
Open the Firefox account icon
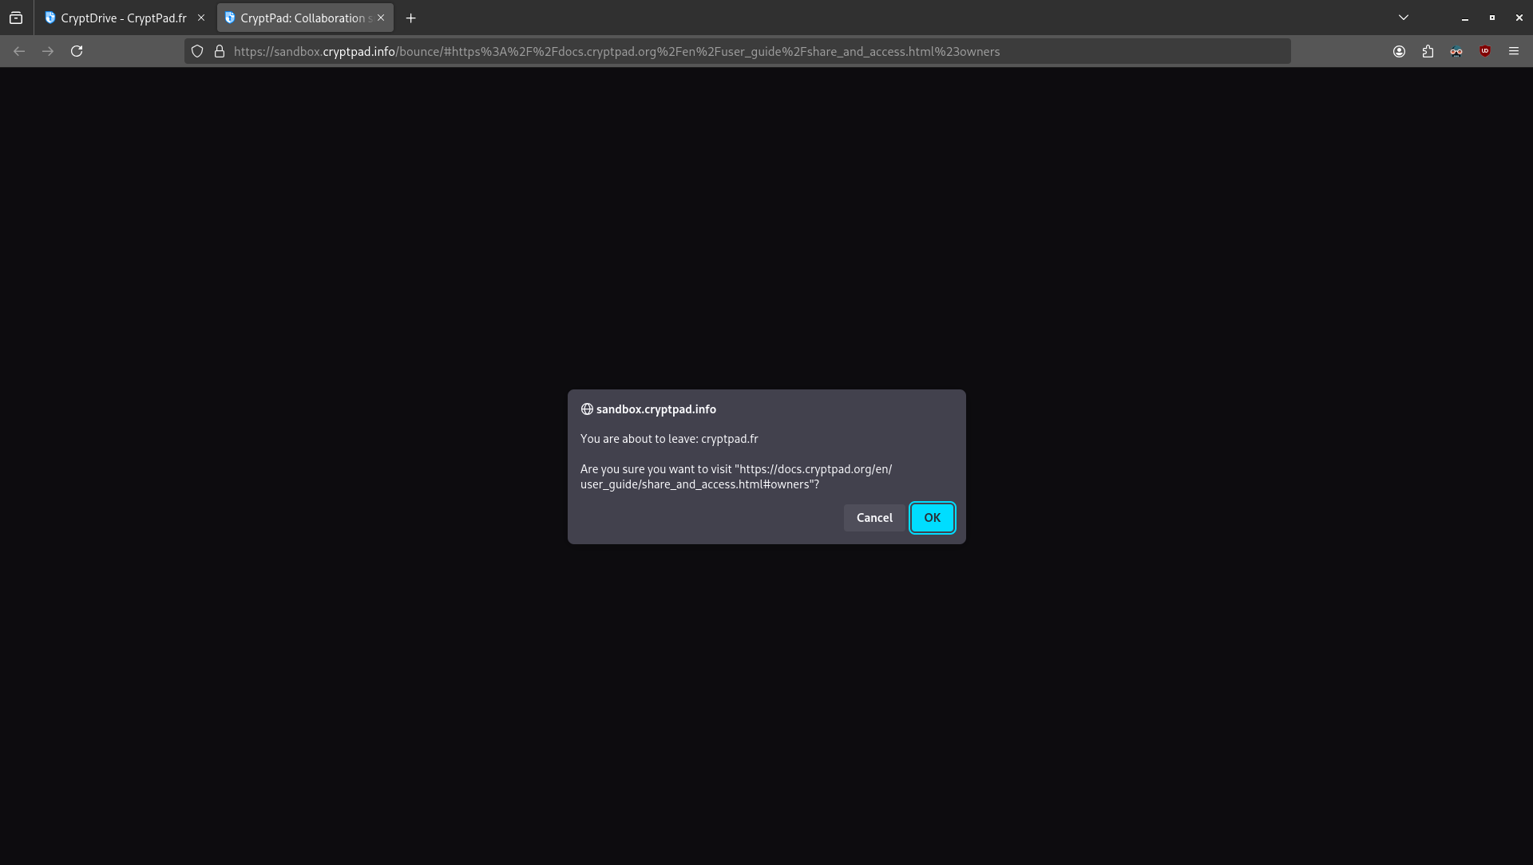1399,51
